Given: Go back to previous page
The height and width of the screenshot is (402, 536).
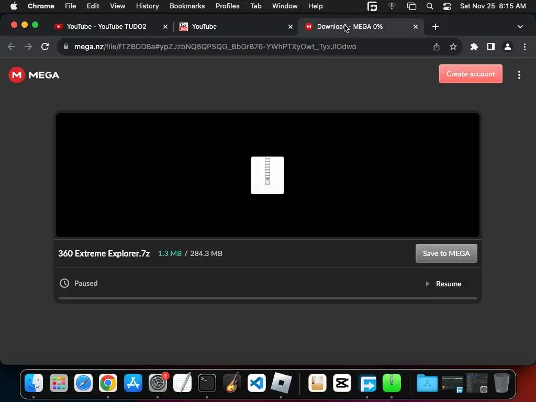Looking at the screenshot, I should (12, 47).
